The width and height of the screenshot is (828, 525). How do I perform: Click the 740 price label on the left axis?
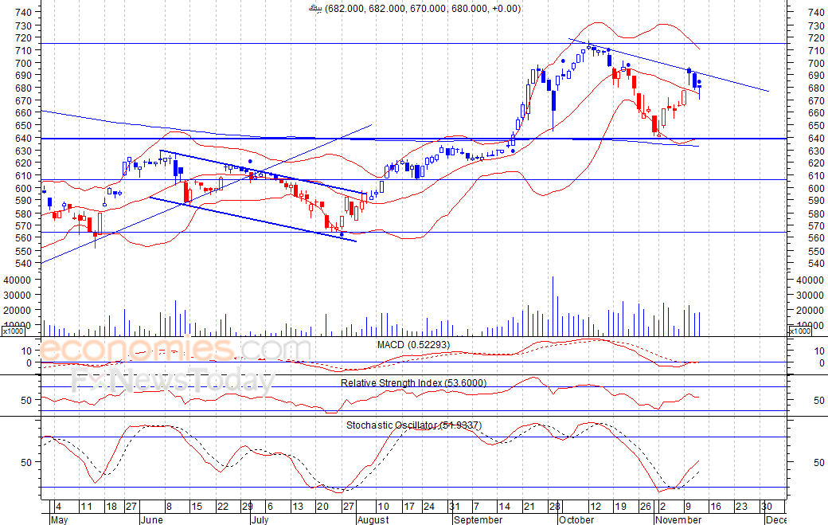pos(22,12)
